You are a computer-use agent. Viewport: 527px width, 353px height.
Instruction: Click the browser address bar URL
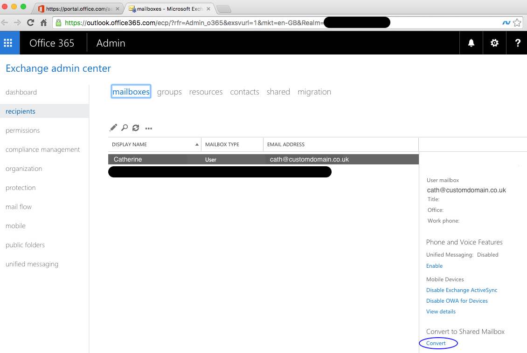[193, 22]
